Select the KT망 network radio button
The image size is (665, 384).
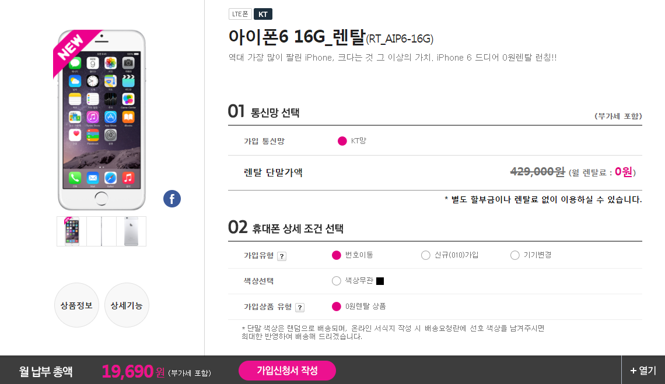pos(342,141)
